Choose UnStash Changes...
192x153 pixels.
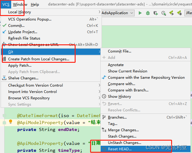coord(146,143)
